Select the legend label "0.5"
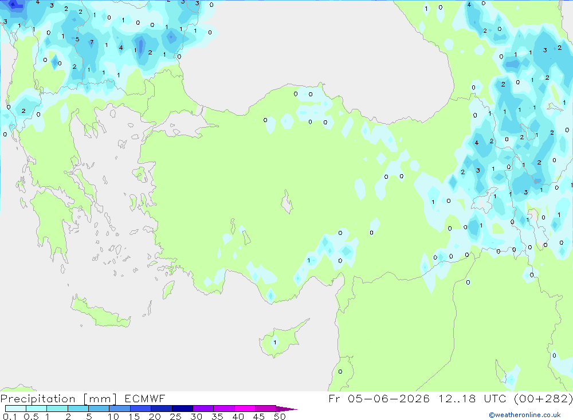This screenshot has width=573, height=420. tap(31, 417)
